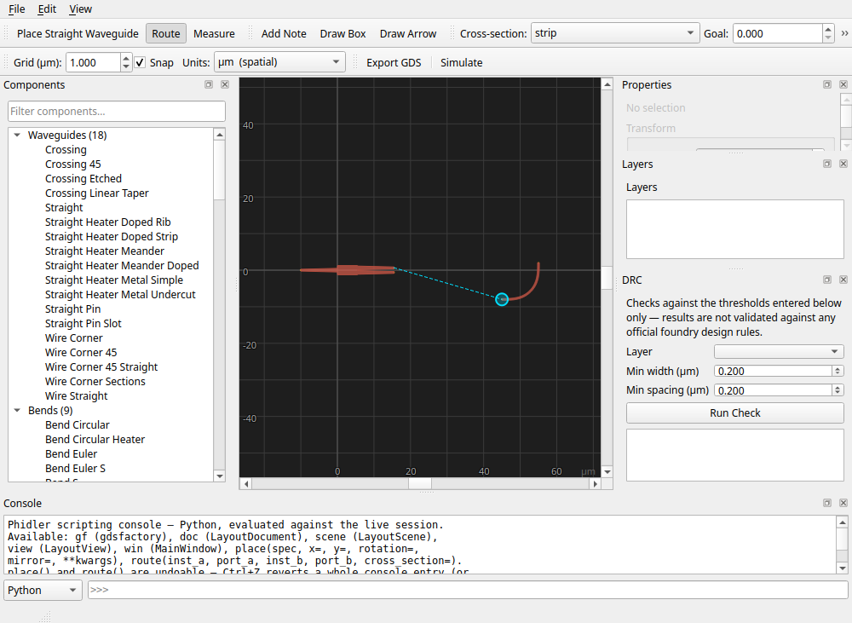
Task: Float the Components panel
Action: (209, 84)
